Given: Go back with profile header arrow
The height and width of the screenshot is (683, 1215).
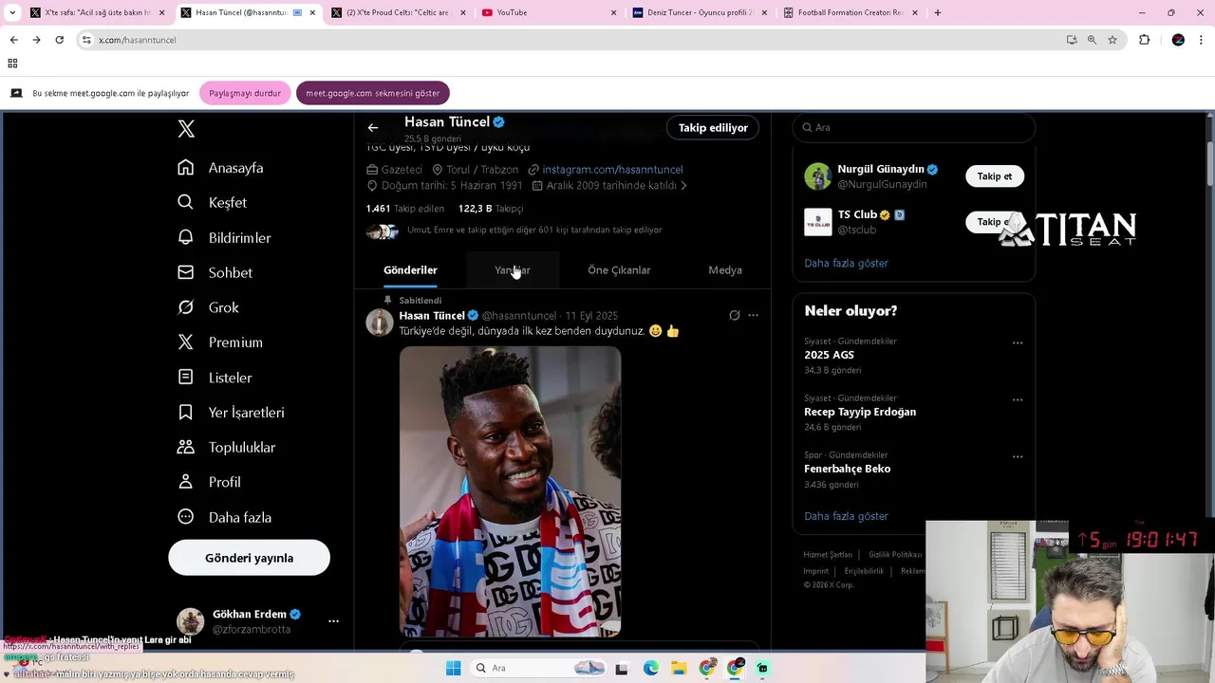Looking at the screenshot, I should tap(373, 127).
